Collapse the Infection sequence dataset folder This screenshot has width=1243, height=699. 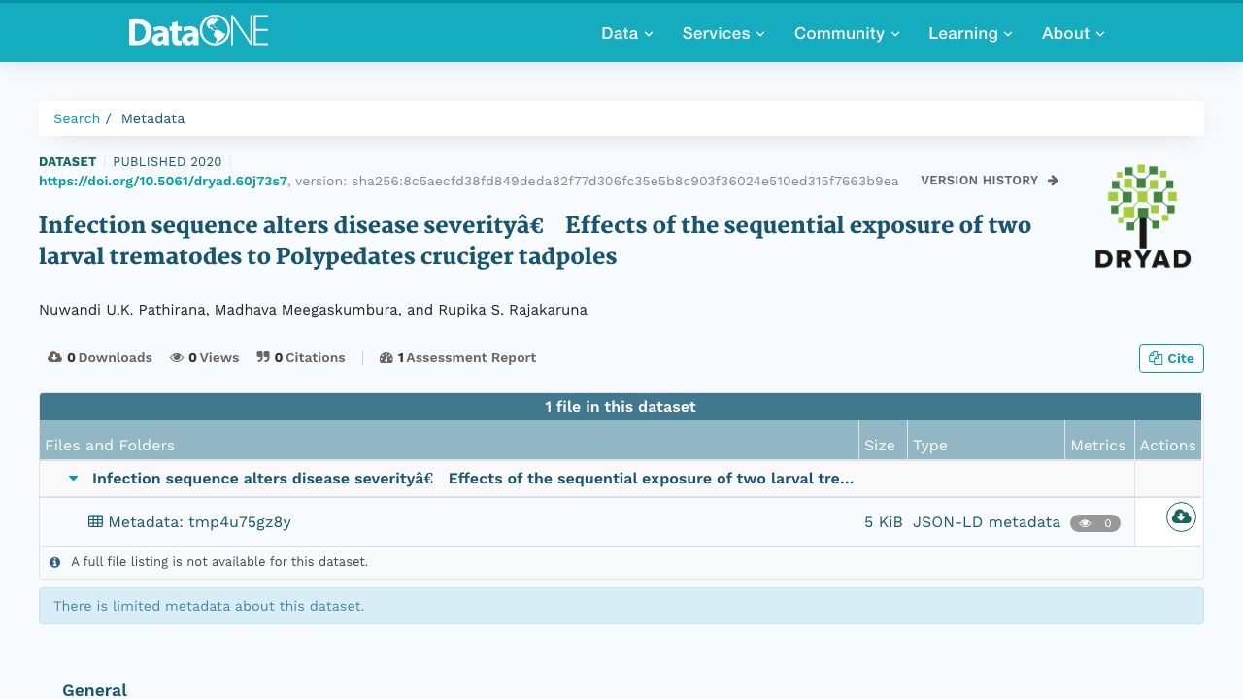point(73,479)
